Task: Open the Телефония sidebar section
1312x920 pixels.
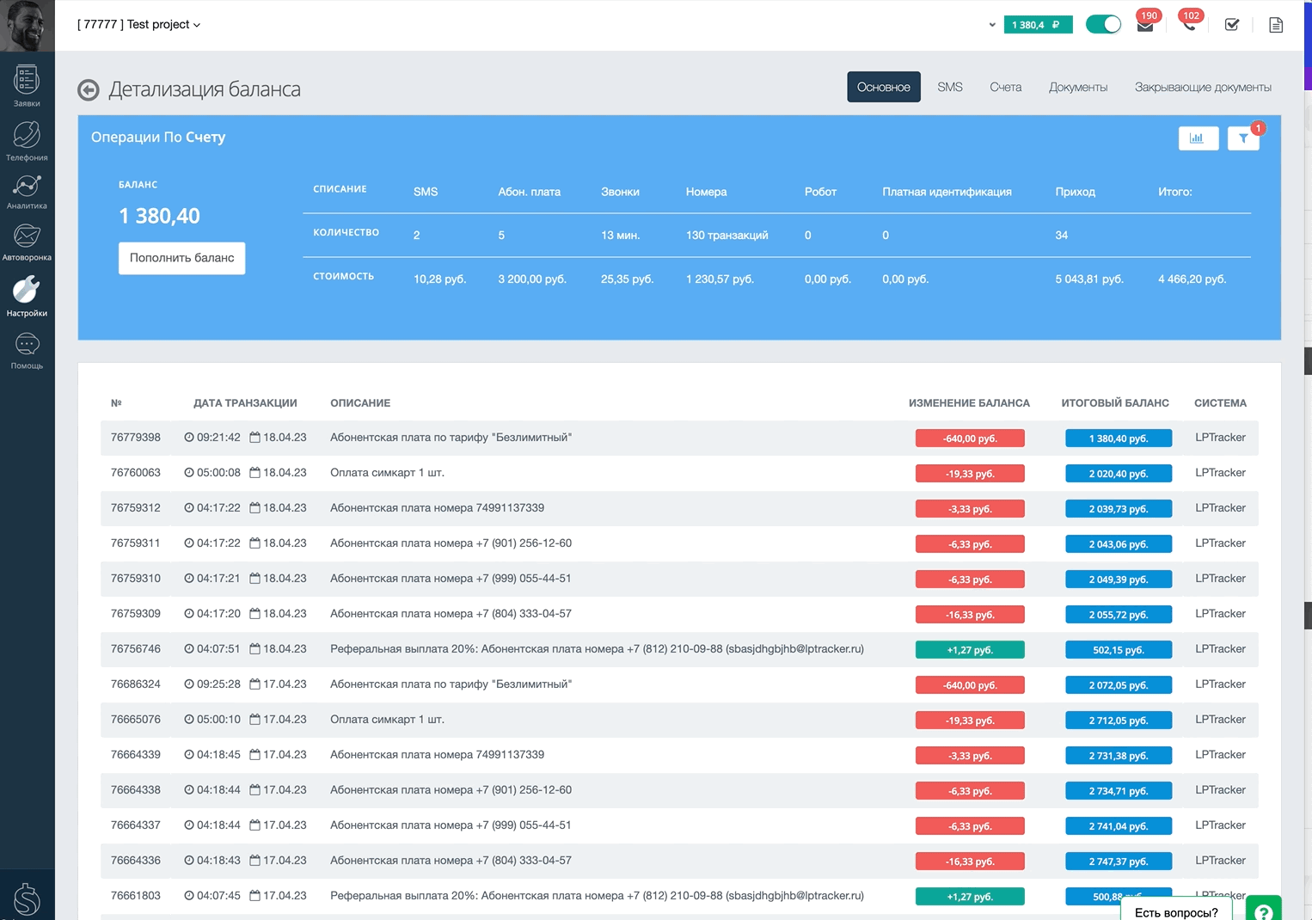Action: 27,140
